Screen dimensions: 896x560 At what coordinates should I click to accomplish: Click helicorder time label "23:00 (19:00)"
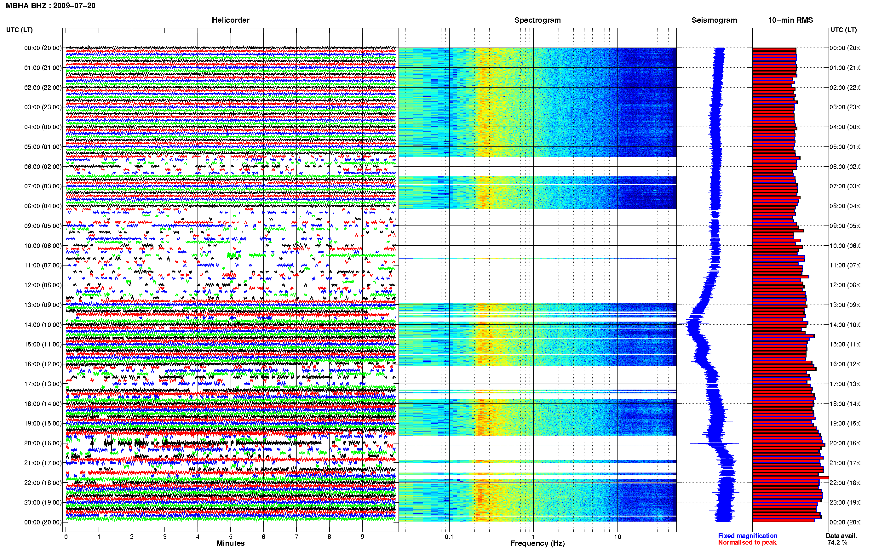pyautogui.click(x=43, y=503)
